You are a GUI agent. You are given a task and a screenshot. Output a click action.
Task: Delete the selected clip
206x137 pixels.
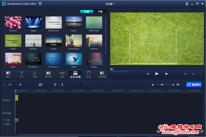point(55,85)
